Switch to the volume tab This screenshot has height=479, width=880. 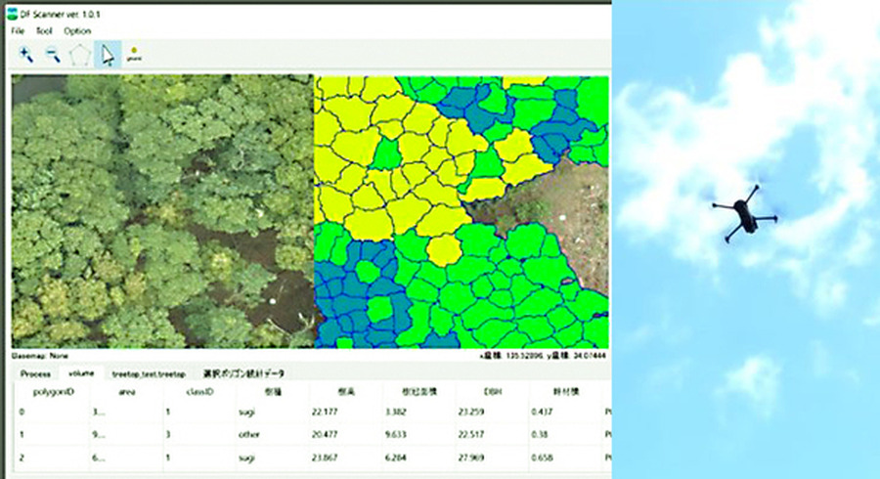81,373
